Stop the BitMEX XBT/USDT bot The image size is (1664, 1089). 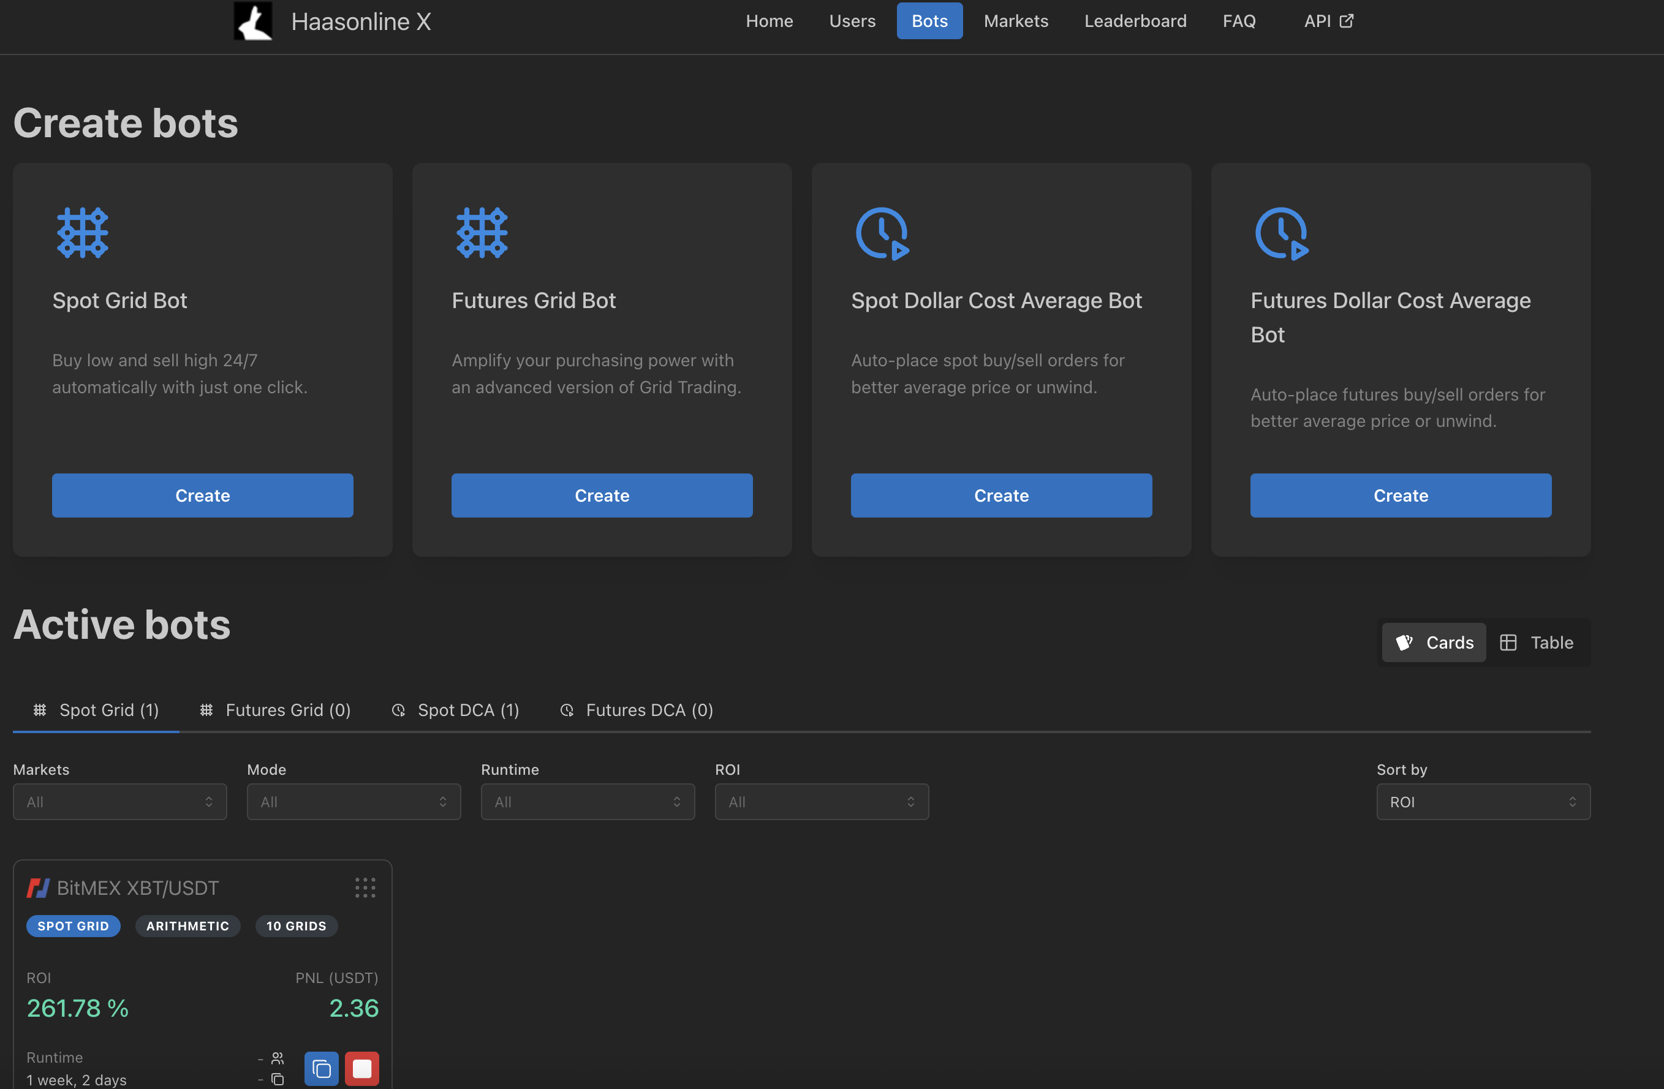(362, 1068)
